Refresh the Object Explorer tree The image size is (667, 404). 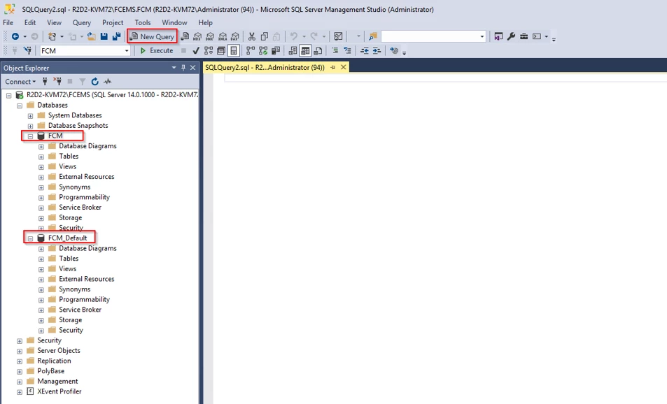pos(95,82)
